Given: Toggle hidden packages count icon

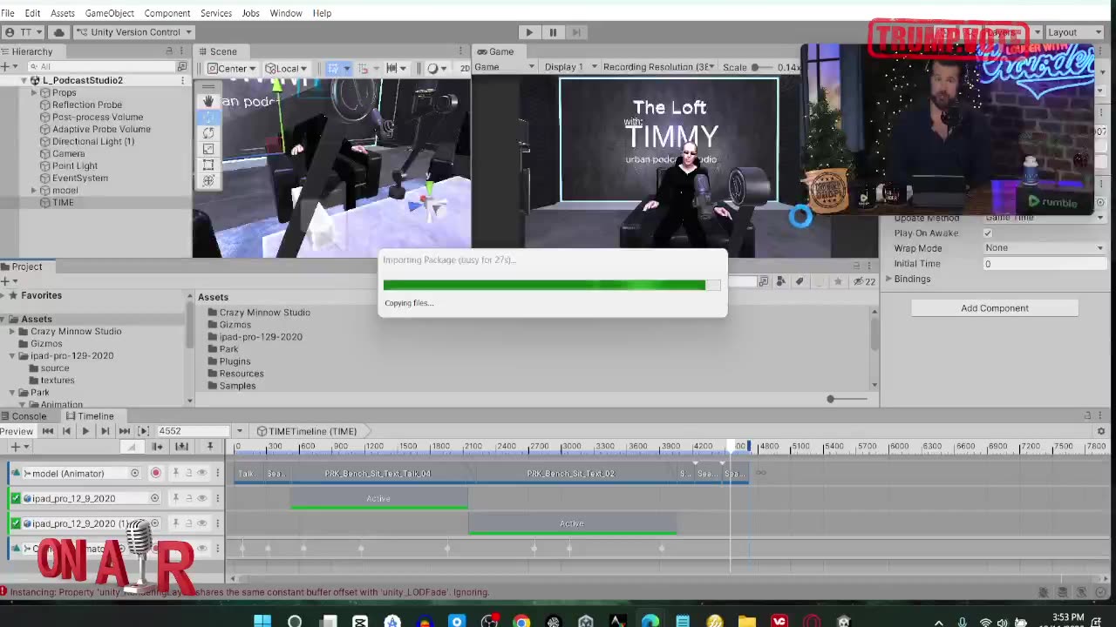Looking at the screenshot, I should tap(863, 281).
